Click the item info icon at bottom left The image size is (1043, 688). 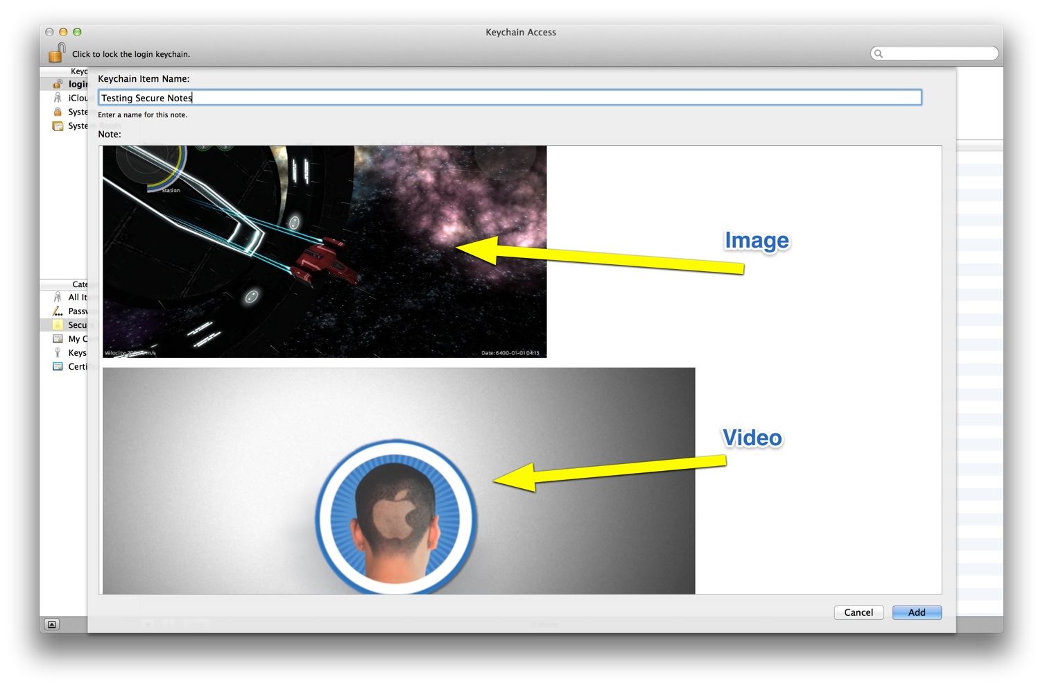point(52,625)
